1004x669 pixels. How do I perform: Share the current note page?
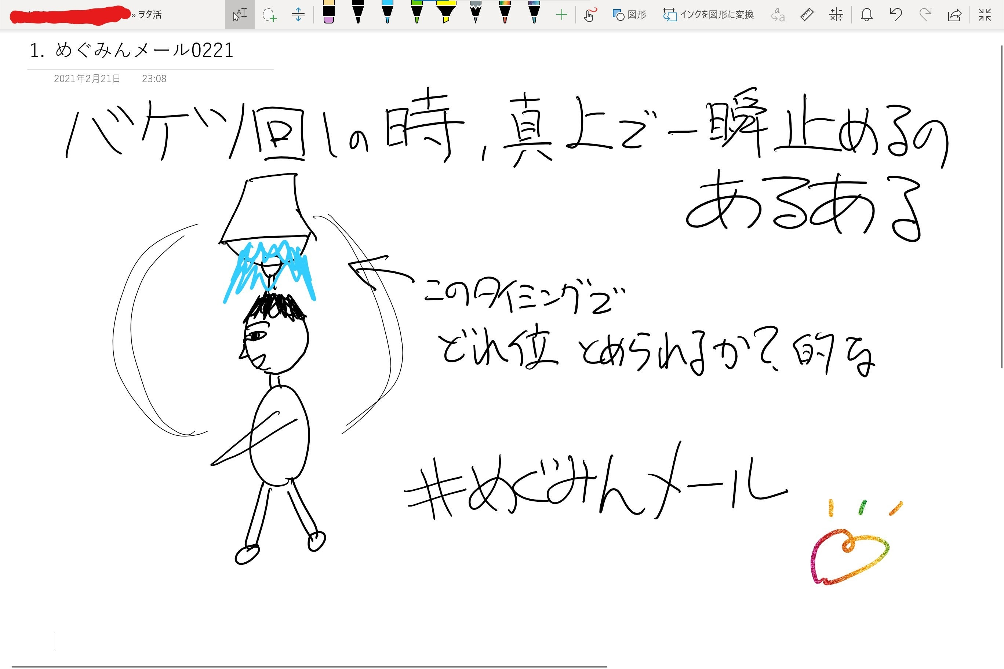(x=956, y=15)
